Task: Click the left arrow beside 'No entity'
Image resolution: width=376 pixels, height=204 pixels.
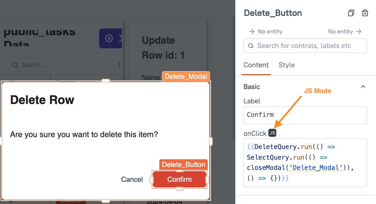Action: (252, 31)
